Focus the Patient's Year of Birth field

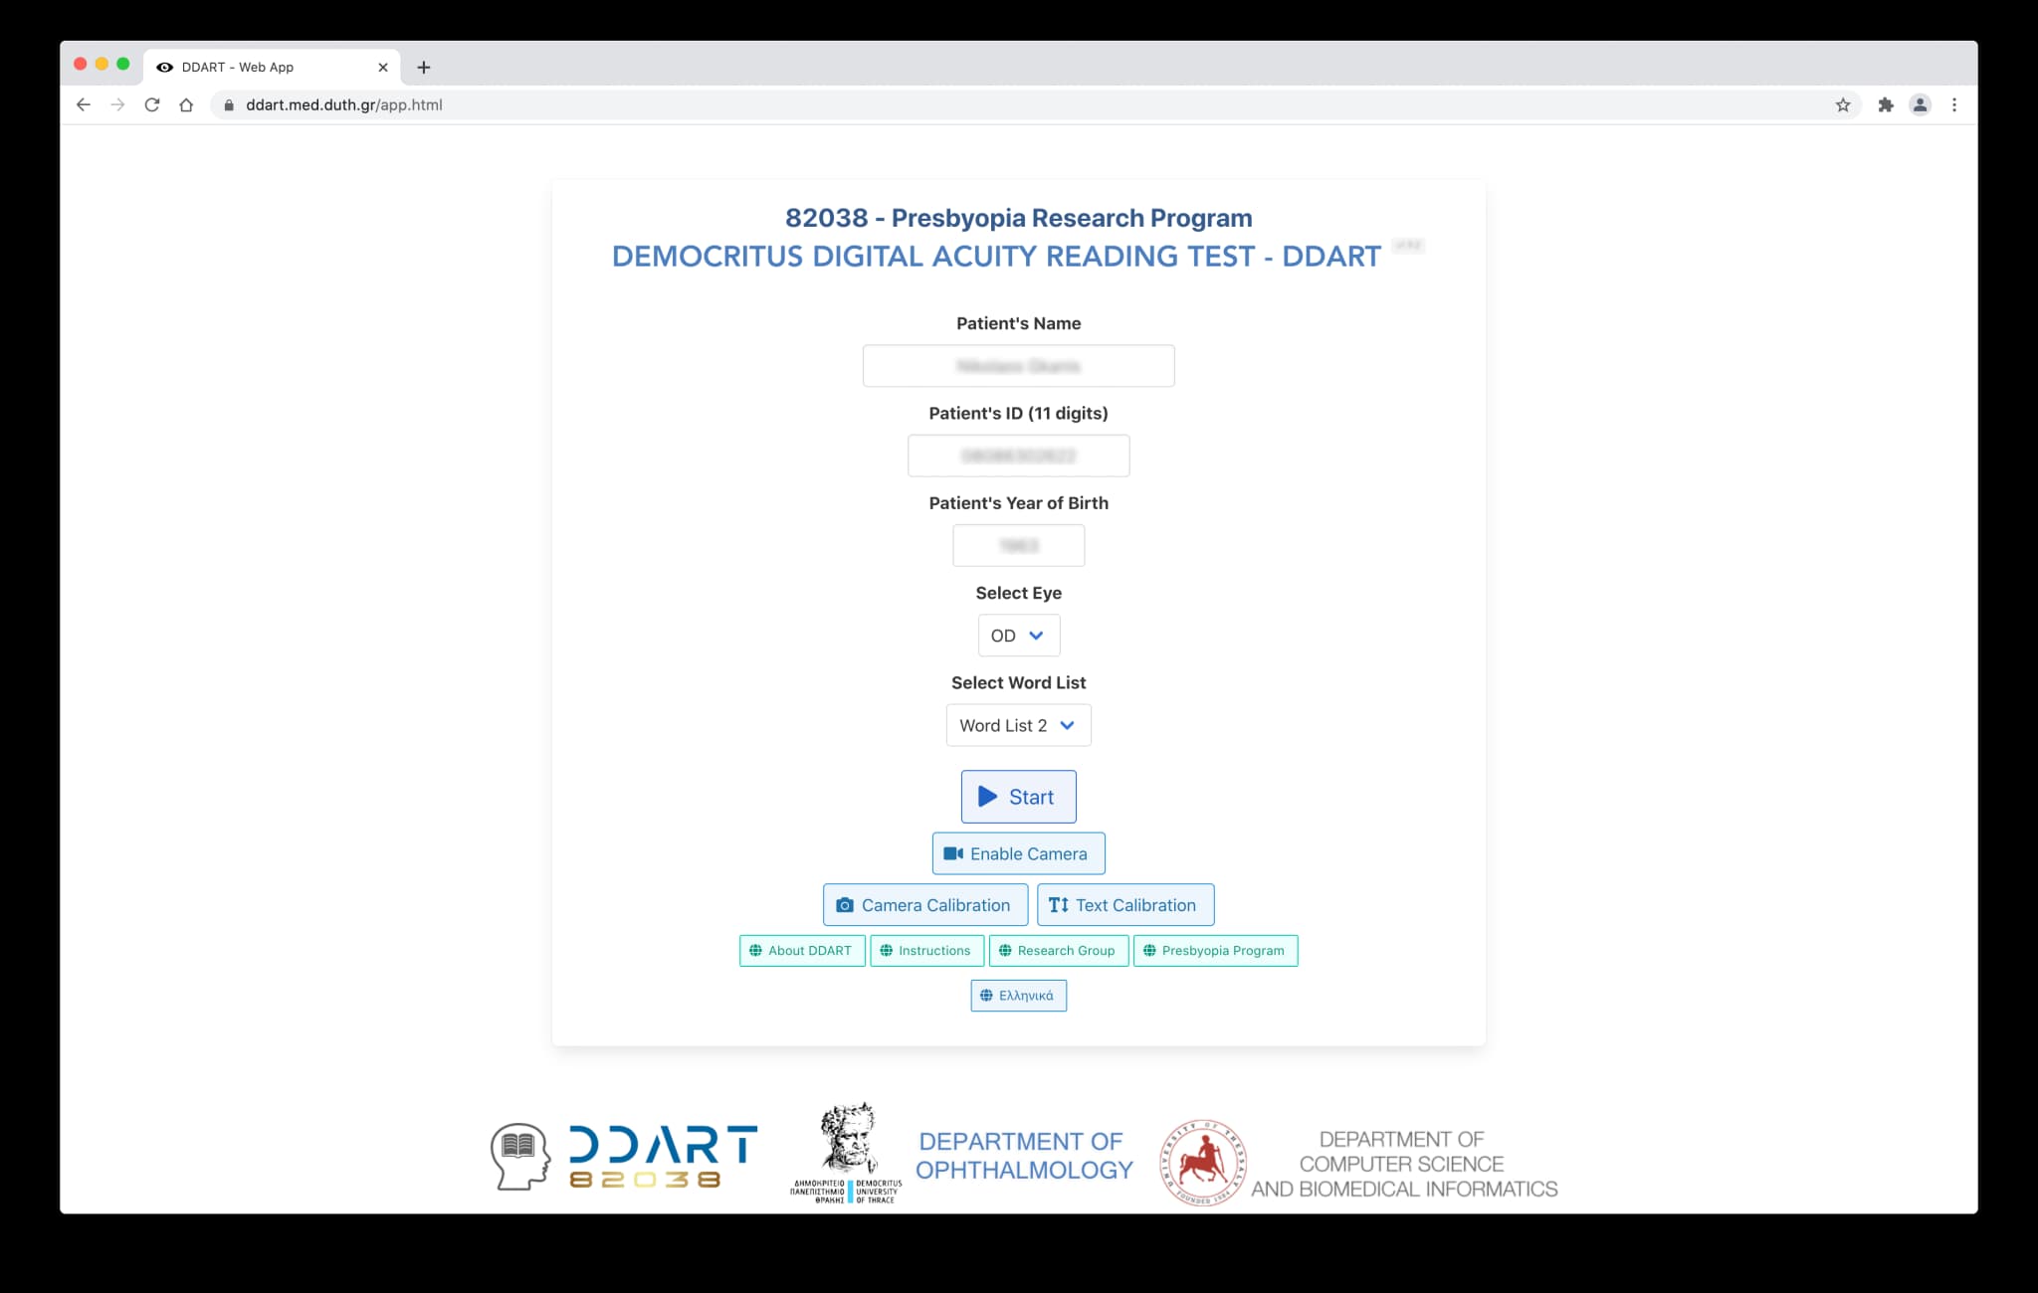(x=1018, y=546)
